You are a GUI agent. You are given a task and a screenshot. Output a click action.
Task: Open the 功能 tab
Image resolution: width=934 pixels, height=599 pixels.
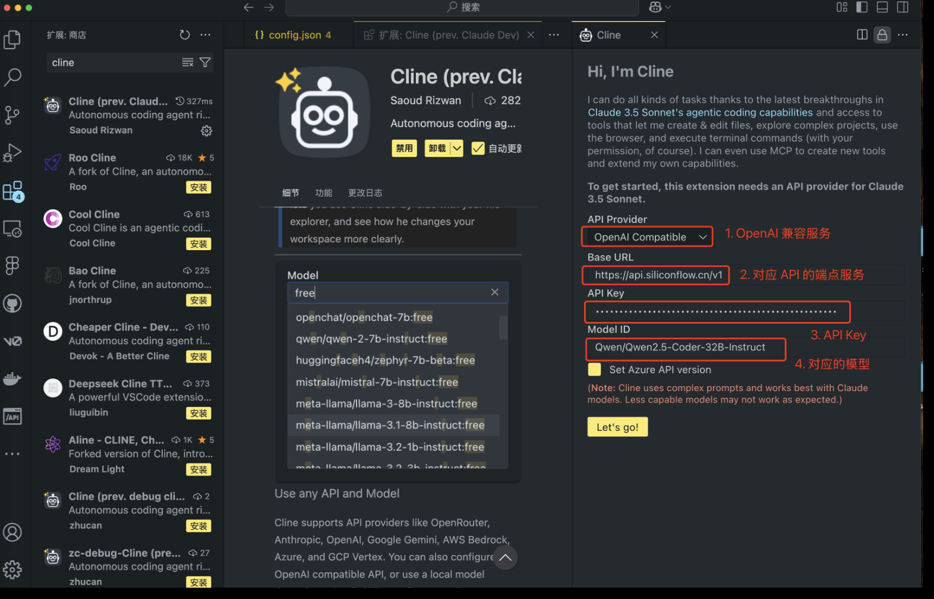324,193
